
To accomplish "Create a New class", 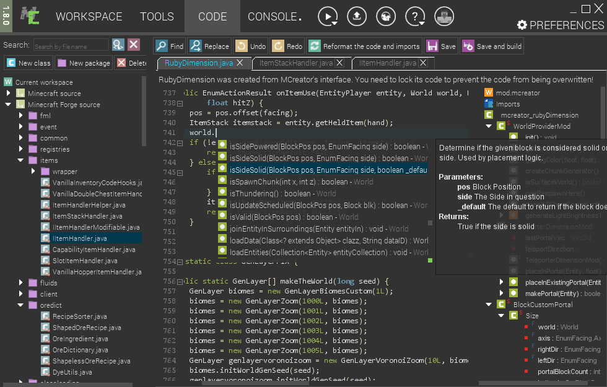I will [x=28, y=63].
